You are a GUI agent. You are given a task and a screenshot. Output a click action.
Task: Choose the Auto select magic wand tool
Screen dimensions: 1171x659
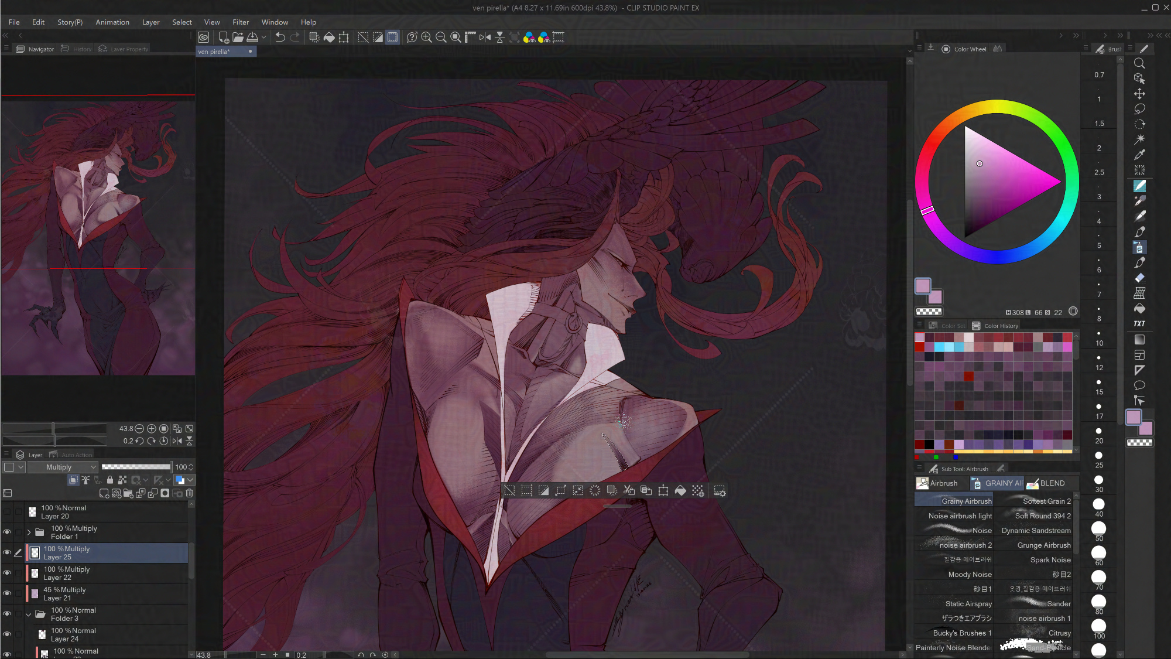pos(1139,139)
